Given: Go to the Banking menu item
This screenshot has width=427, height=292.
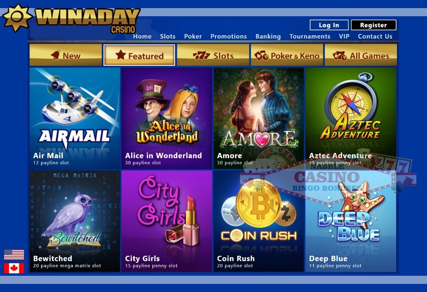Looking at the screenshot, I should [x=268, y=36].
